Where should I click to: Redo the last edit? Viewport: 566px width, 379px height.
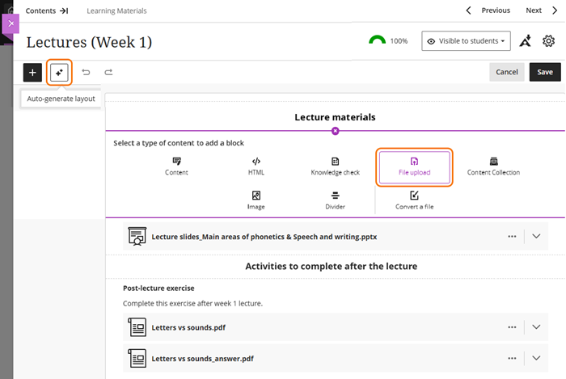108,73
